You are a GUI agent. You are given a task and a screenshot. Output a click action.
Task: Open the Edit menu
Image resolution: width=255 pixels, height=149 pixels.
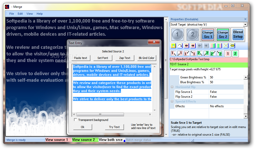pyautogui.click(x=20, y=14)
